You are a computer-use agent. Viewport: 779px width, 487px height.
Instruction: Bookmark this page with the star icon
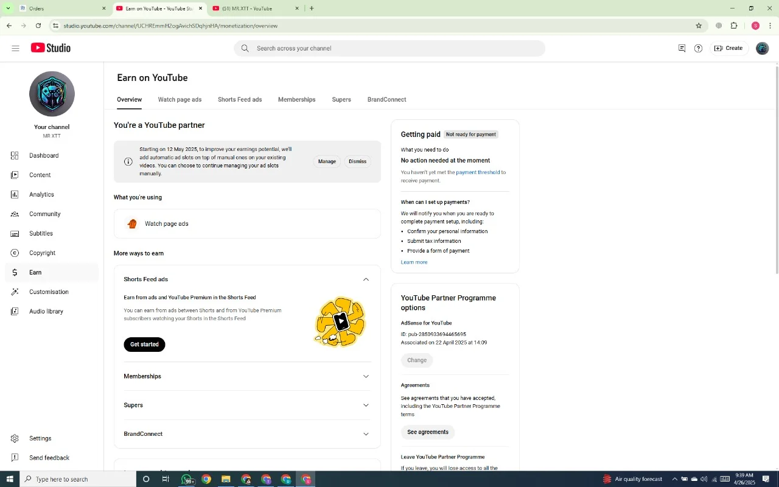pyautogui.click(x=699, y=26)
